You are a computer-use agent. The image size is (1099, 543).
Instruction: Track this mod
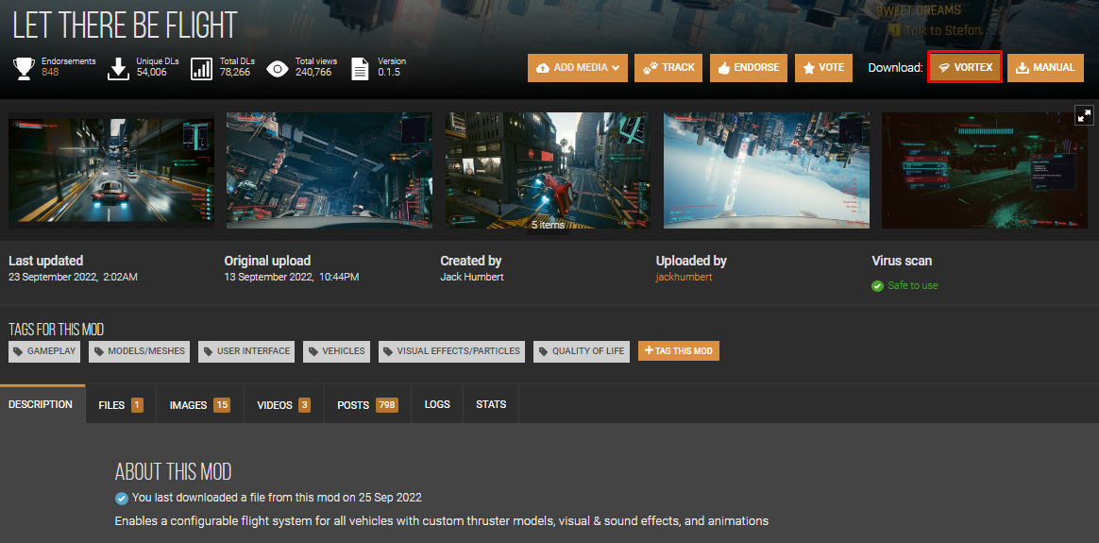pos(668,68)
